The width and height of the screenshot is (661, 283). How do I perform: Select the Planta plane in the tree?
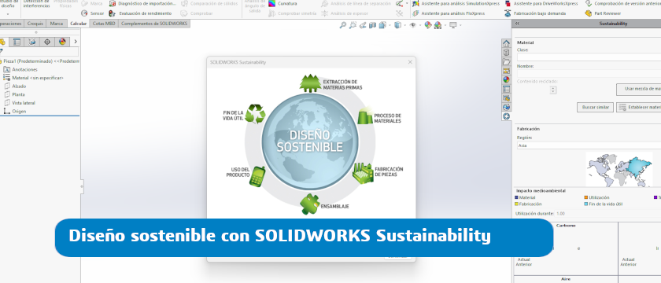click(14, 94)
